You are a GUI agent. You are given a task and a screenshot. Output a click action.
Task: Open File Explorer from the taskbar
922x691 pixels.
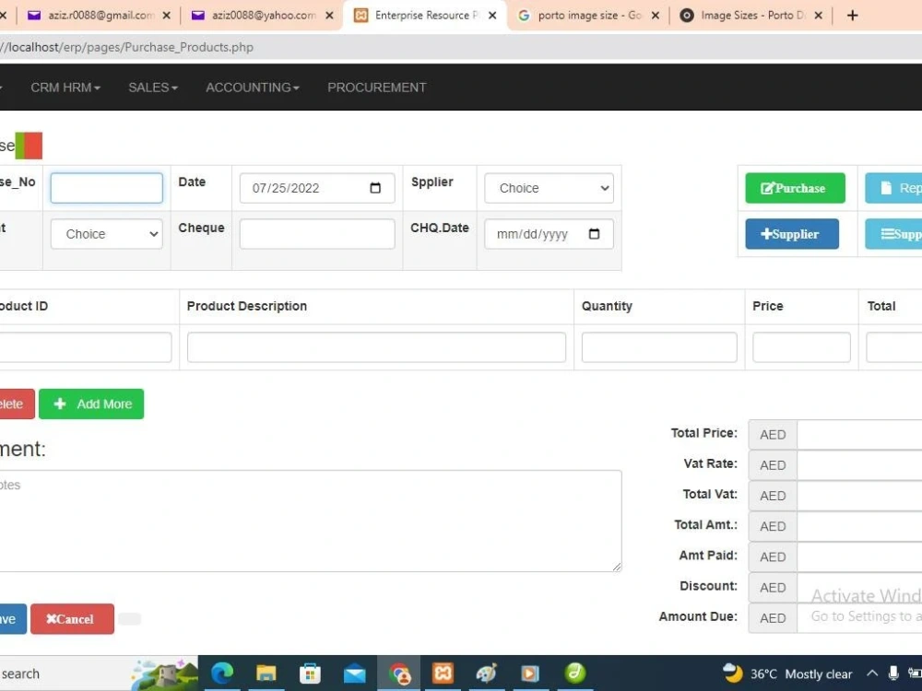(266, 673)
